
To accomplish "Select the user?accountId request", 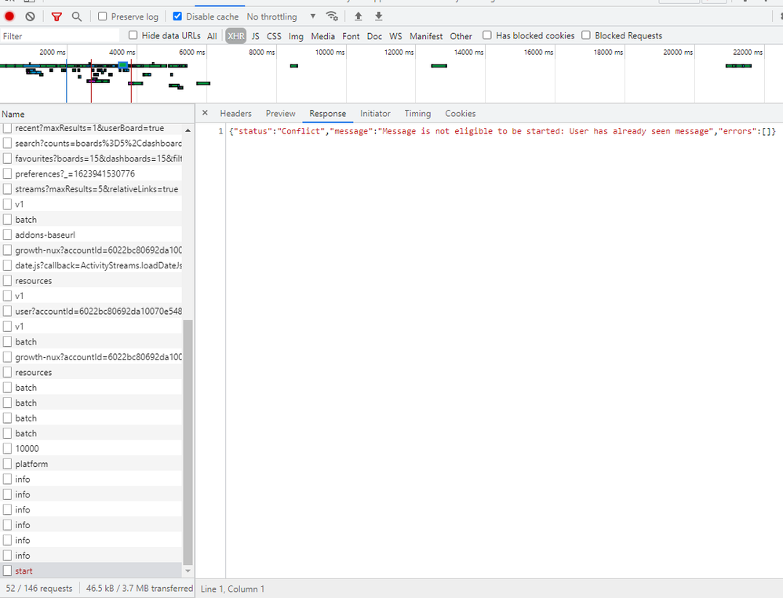I will (91, 312).
